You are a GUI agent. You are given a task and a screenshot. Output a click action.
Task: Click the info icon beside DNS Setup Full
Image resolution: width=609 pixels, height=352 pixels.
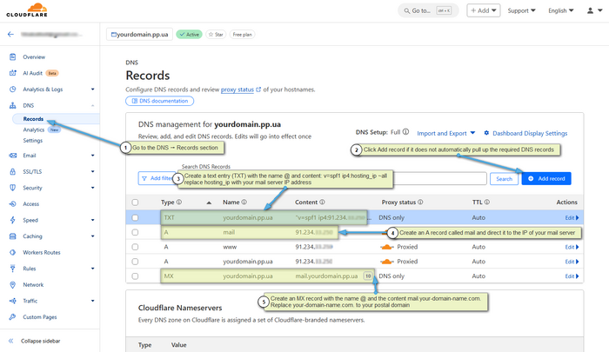[x=405, y=132]
